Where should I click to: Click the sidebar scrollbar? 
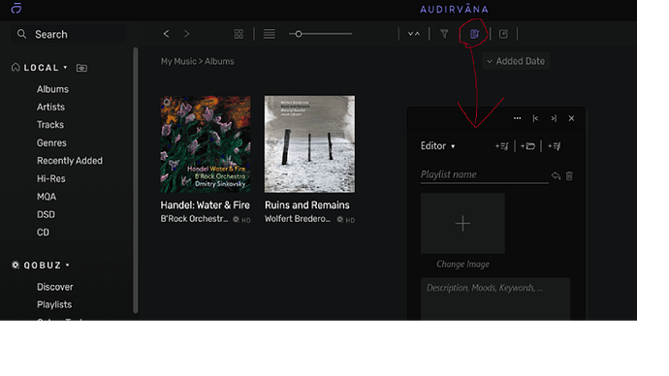coord(136,180)
